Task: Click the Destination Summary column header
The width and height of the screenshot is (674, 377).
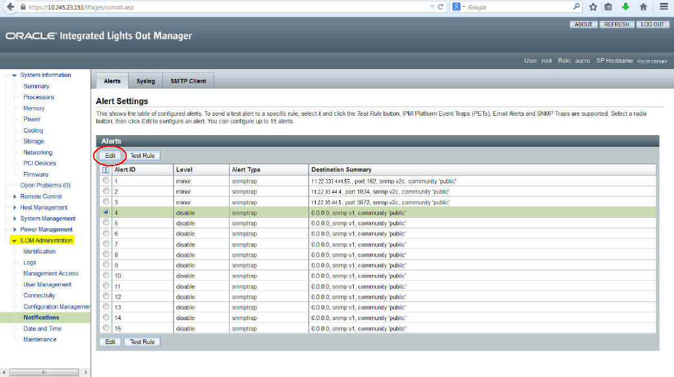Action: coord(483,170)
